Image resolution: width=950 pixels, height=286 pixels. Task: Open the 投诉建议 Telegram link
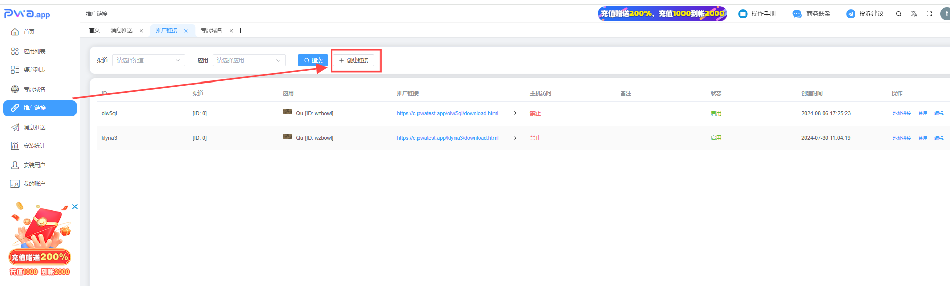(865, 14)
